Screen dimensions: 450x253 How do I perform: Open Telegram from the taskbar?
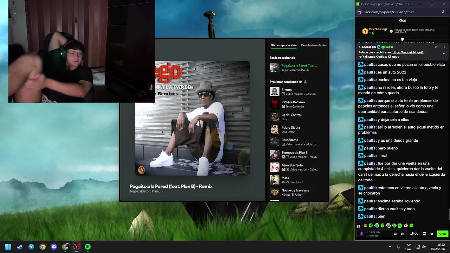tap(31, 247)
